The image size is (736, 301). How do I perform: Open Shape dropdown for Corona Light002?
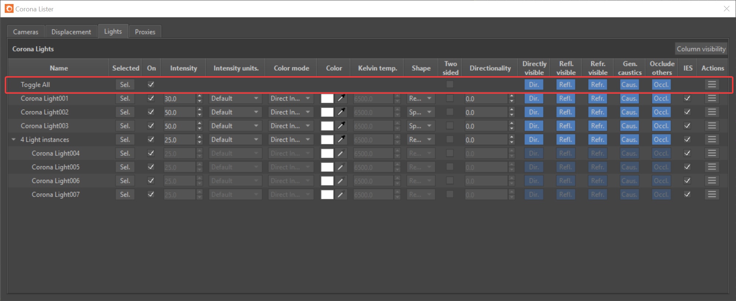point(421,112)
